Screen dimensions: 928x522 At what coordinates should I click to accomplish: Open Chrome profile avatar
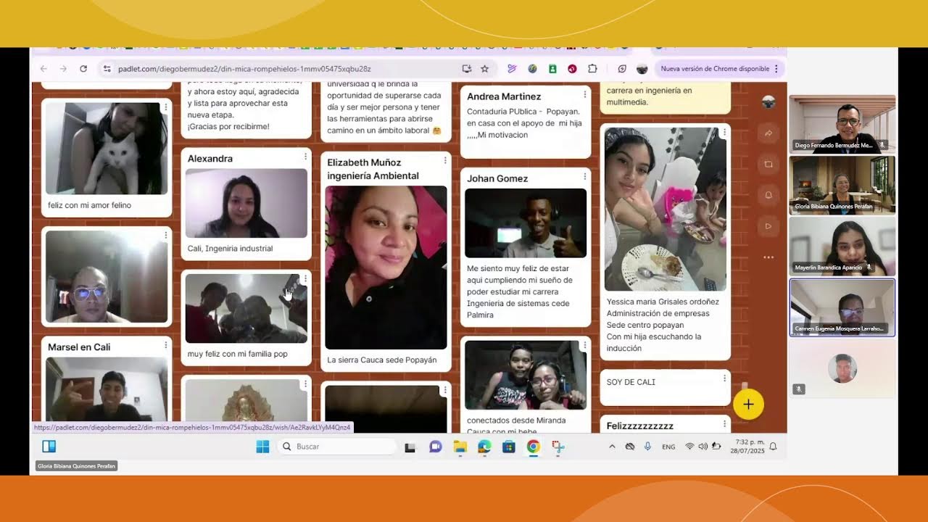tap(642, 69)
